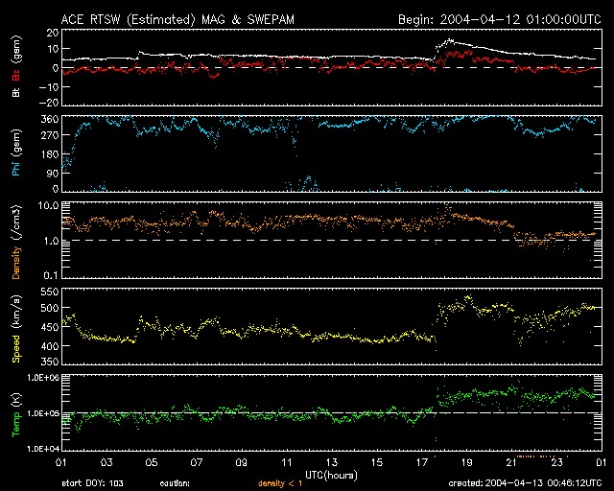Click the orange "Density (/cm3)" axis label
This screenshot has height=491, width=614.
click(x=16, y=242)
